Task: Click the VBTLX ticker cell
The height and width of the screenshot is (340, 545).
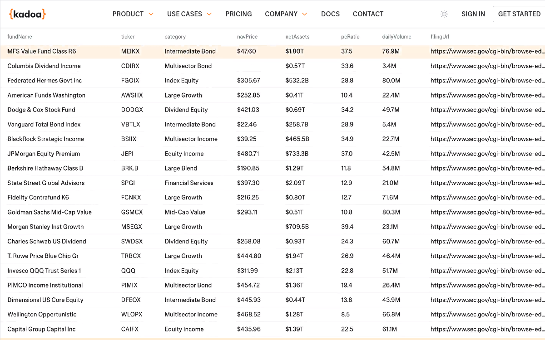Action: pyautogui.click(x=130, y=124)
